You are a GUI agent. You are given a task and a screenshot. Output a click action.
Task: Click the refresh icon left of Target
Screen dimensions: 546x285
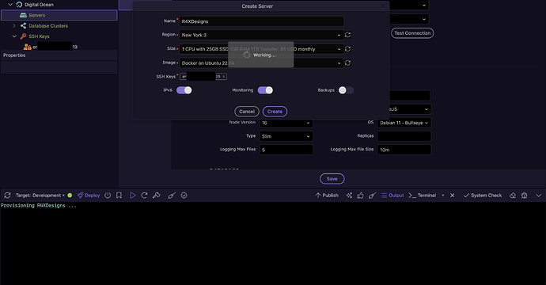(7, 196)
